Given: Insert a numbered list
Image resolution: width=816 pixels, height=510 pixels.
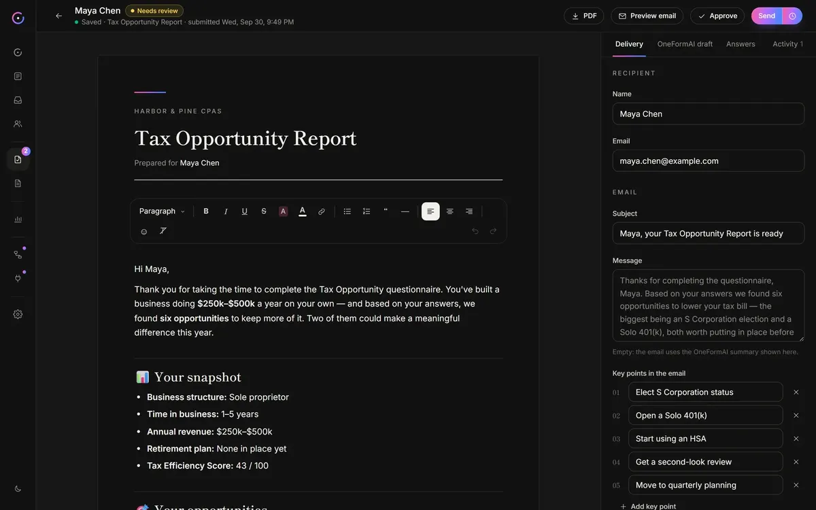Looking at the screenshot, I should tap(367, 211).
